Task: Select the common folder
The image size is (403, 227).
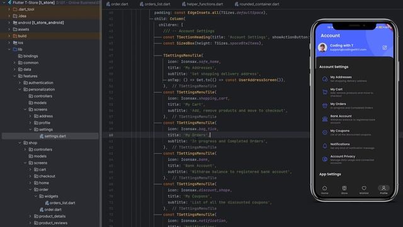Action: [x=28, y=63]
